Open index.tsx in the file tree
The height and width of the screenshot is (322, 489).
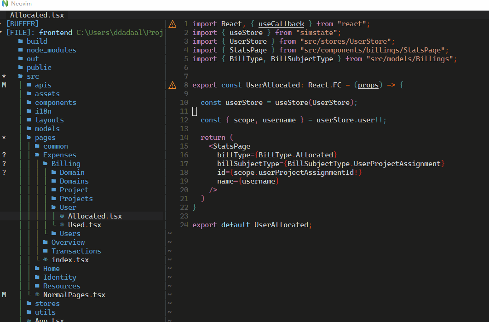69,260
